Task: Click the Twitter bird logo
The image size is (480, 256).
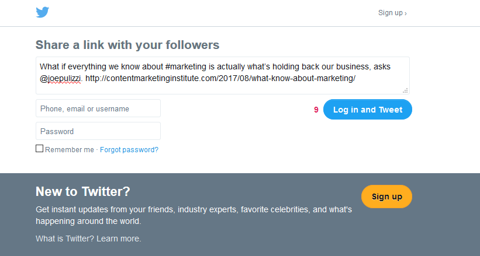Action: click(42, 12)
